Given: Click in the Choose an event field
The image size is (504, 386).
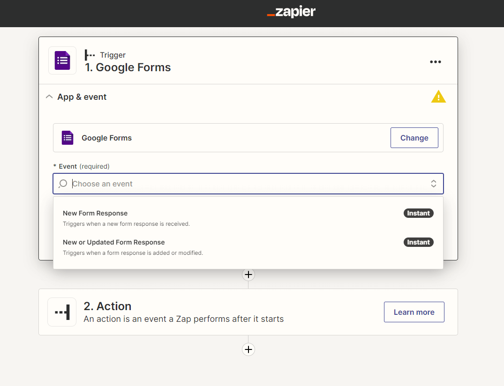Looking at the screenshot, I should tap(248, 184).
